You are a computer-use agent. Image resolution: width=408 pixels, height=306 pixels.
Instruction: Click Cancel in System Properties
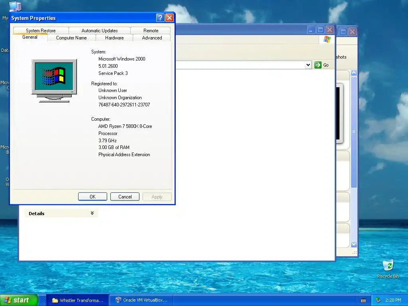click(x=125, y=197)
